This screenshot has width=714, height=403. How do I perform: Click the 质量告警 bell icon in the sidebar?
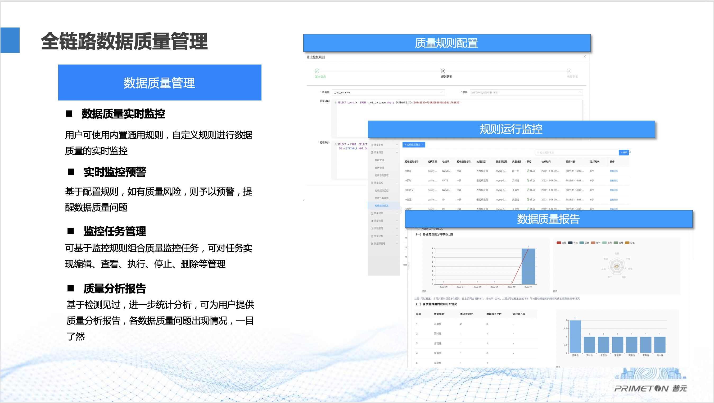[372, 221]
